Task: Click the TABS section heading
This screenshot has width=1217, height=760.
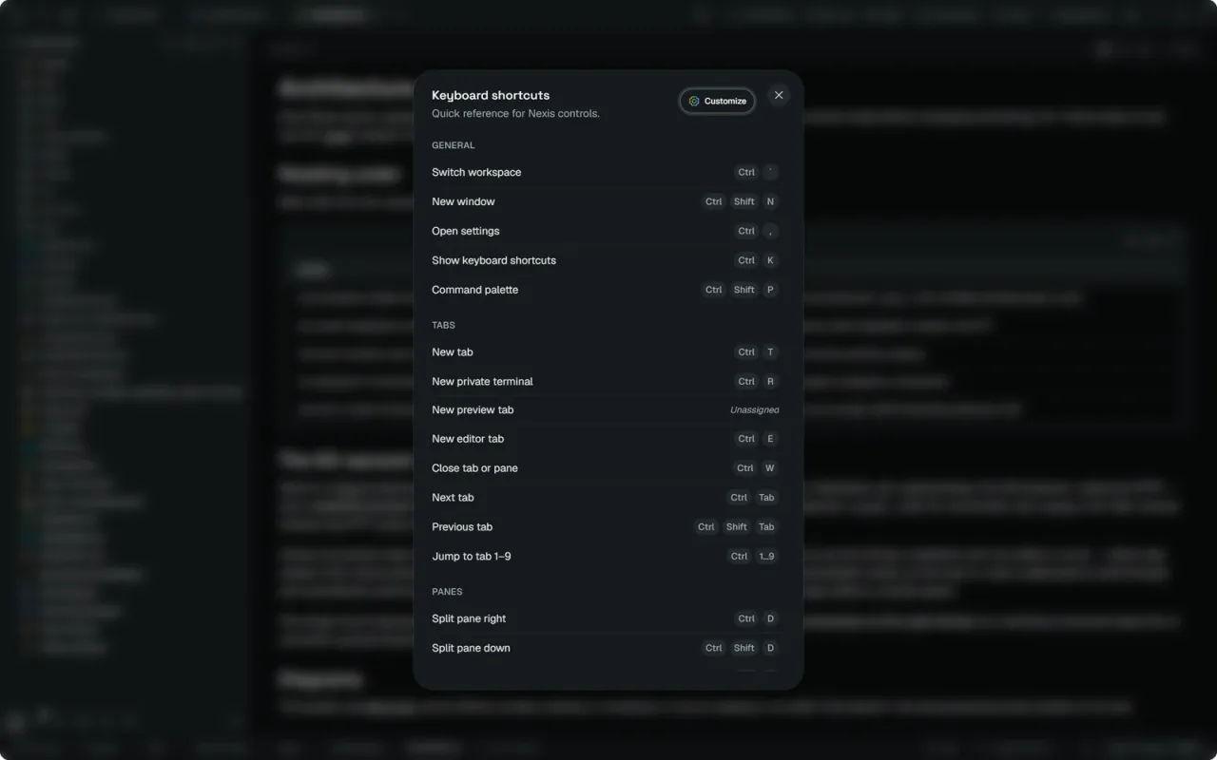Action: (x=443, y=325)
